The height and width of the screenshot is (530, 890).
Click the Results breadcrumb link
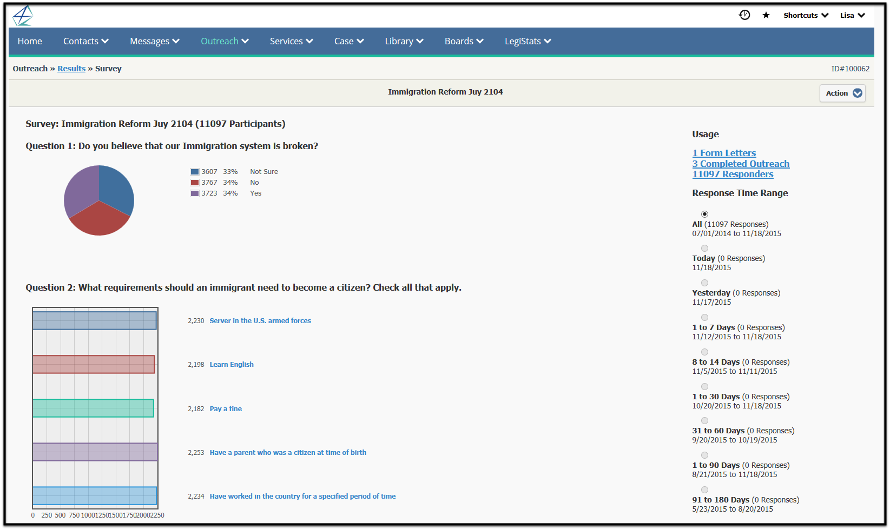[71, 69]
